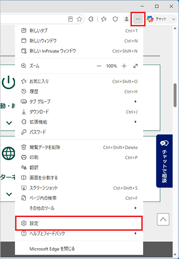Screen dimensions: 179x259
Task: Open the Extensions puzzle icon in toolbar
Action: [91, 19]
